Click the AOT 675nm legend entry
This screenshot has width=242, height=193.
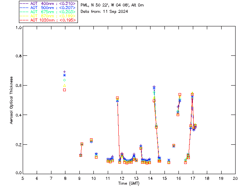coord(48,12)
